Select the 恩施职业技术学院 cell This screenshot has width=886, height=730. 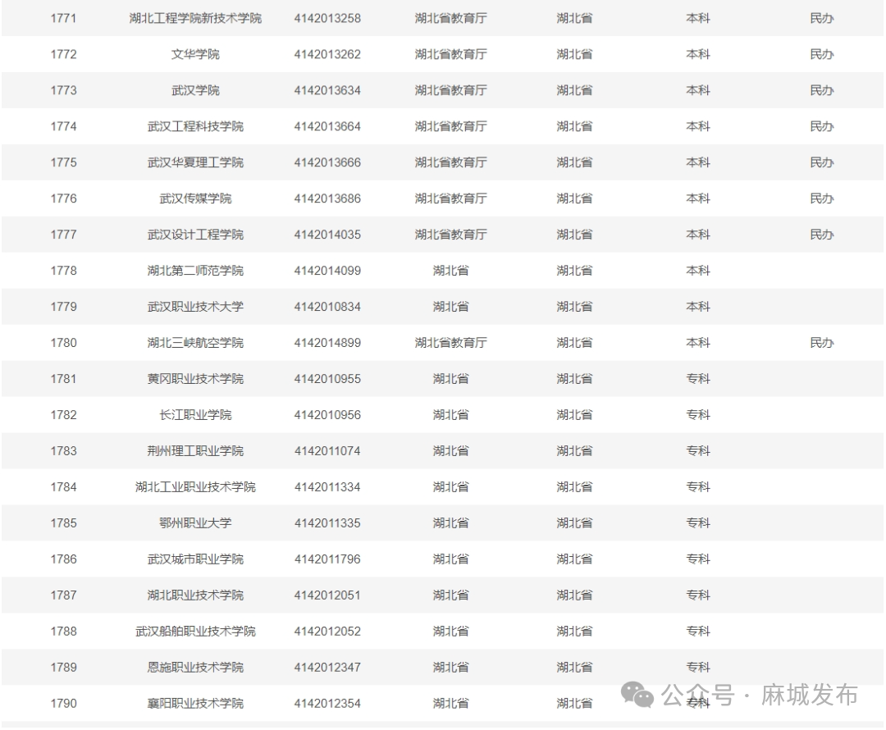[x=195, y=668]
